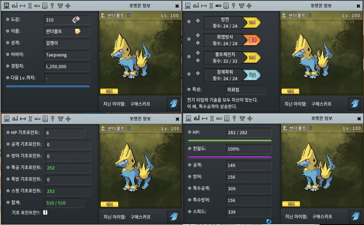
Task: Click the blue experience progress bar
Action: point(48,86)
